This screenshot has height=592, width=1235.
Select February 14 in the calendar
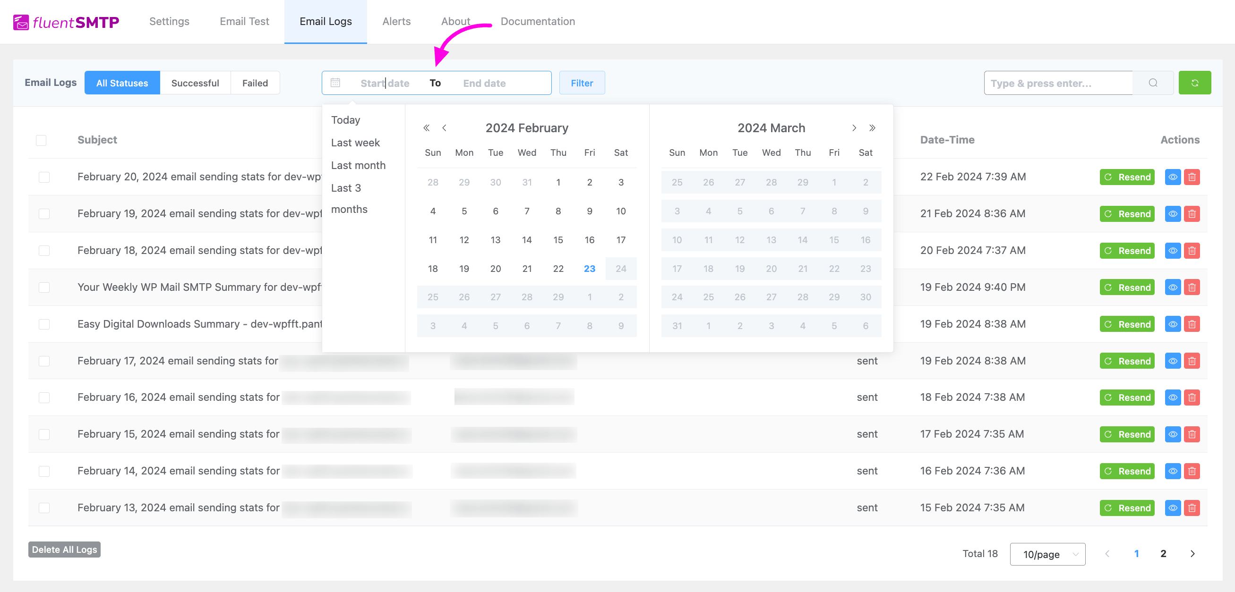click(526, 240)
